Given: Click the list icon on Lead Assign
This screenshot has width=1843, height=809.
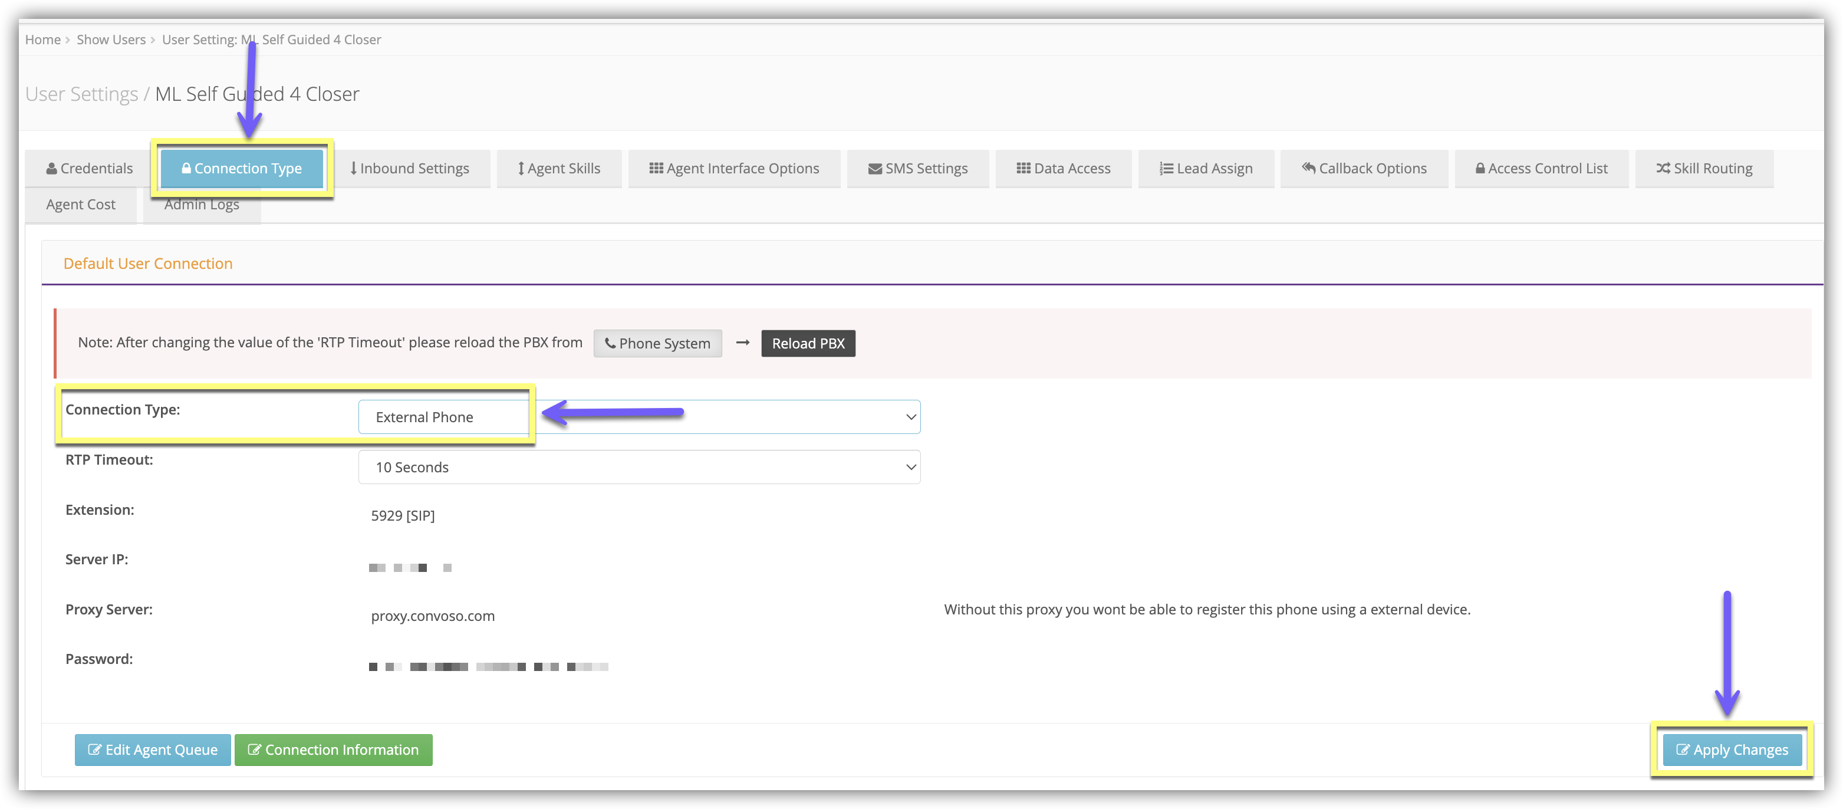Looking at the screenshot, I should [1166, 169].
